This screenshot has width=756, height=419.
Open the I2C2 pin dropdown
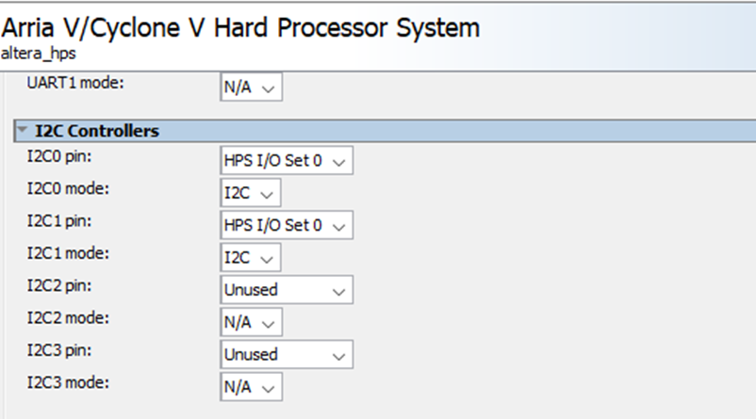[x=287, y=290]
